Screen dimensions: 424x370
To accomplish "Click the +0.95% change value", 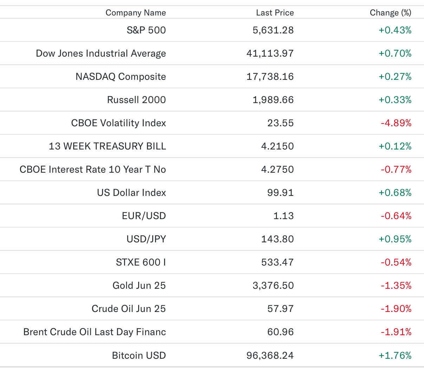I will [x=395, y=239].
